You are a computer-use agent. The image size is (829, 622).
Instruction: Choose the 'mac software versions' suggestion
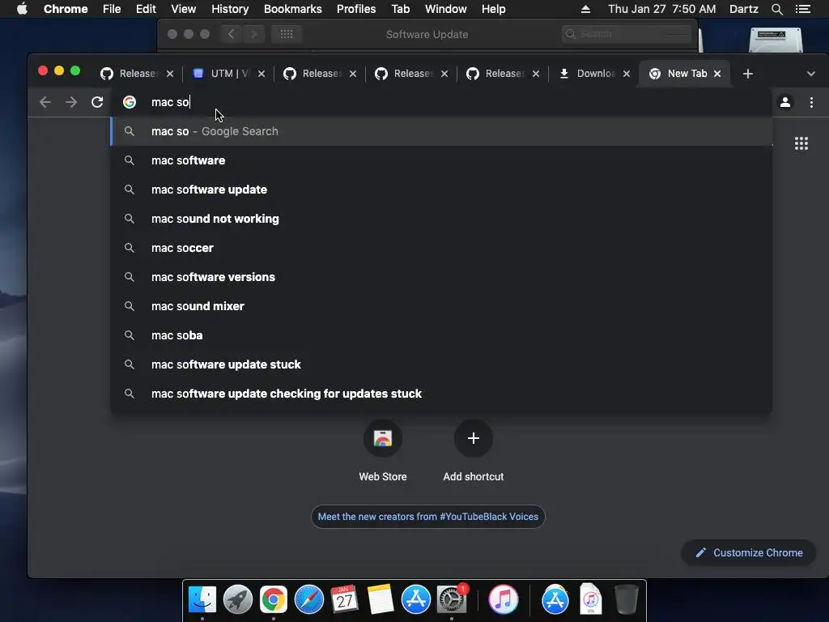pos(441,277)
